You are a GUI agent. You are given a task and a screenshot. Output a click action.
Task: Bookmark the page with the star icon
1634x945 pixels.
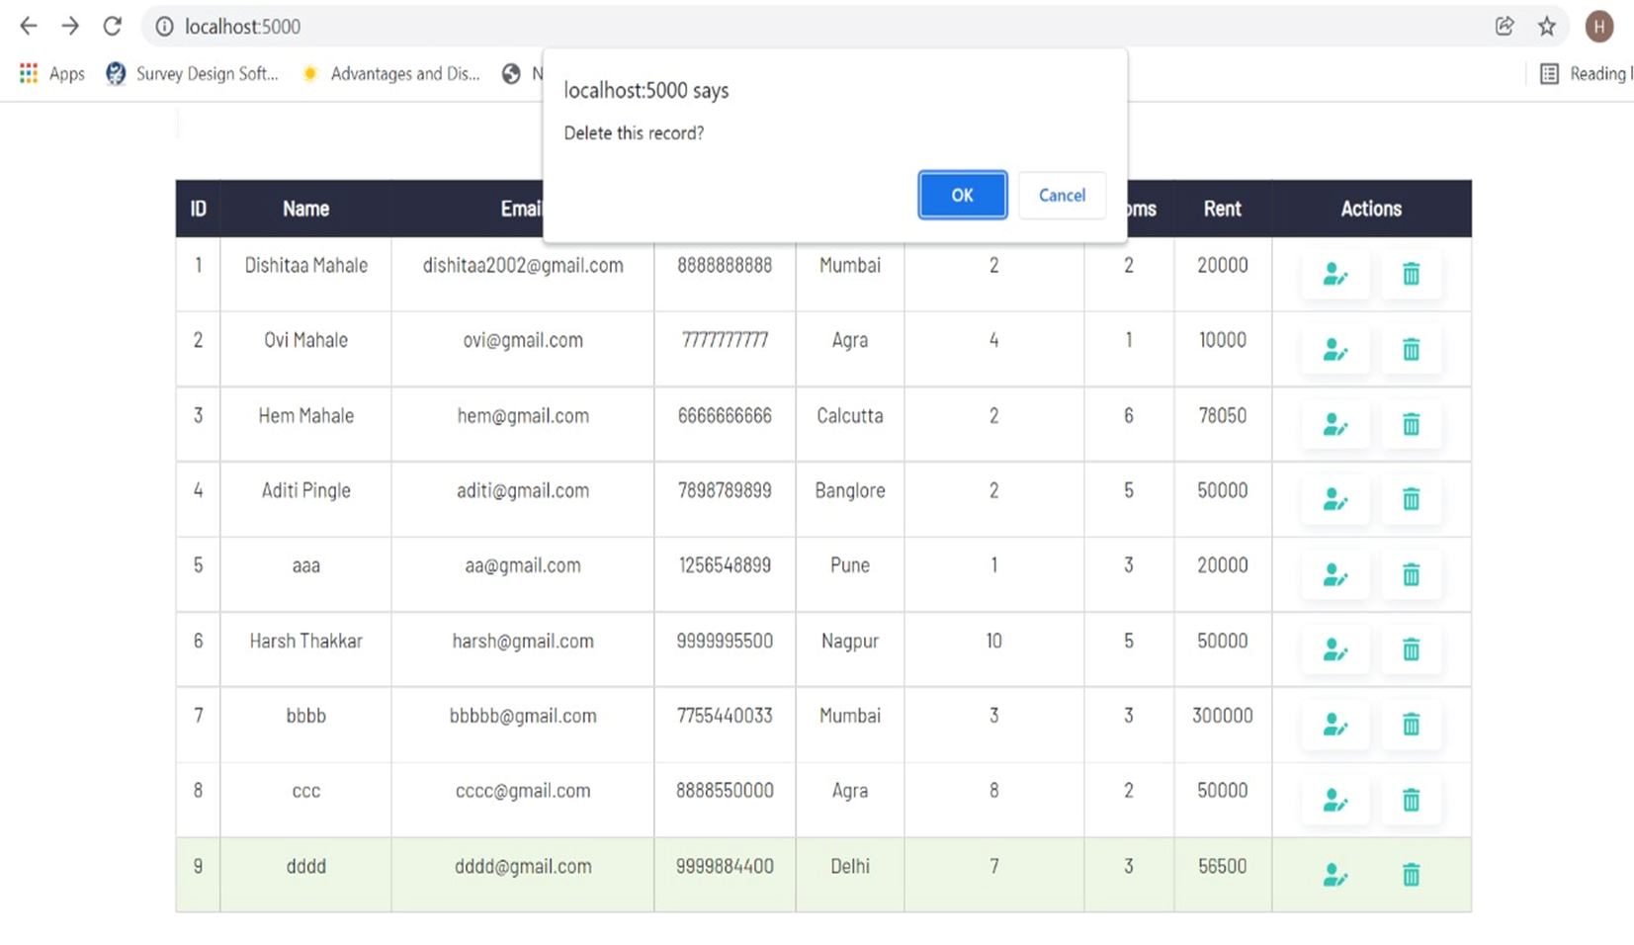[1546, 27]
